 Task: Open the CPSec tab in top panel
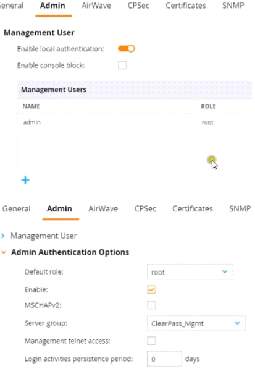(x=138, y=6)
